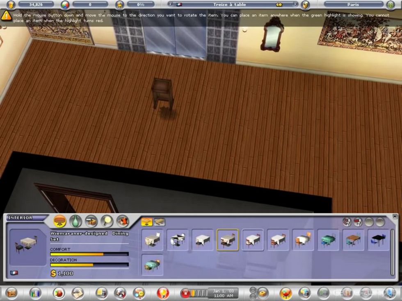Click the Comfort rating bar
The image size is (402, 301).
pyautogui.click(x=89, y=254)
